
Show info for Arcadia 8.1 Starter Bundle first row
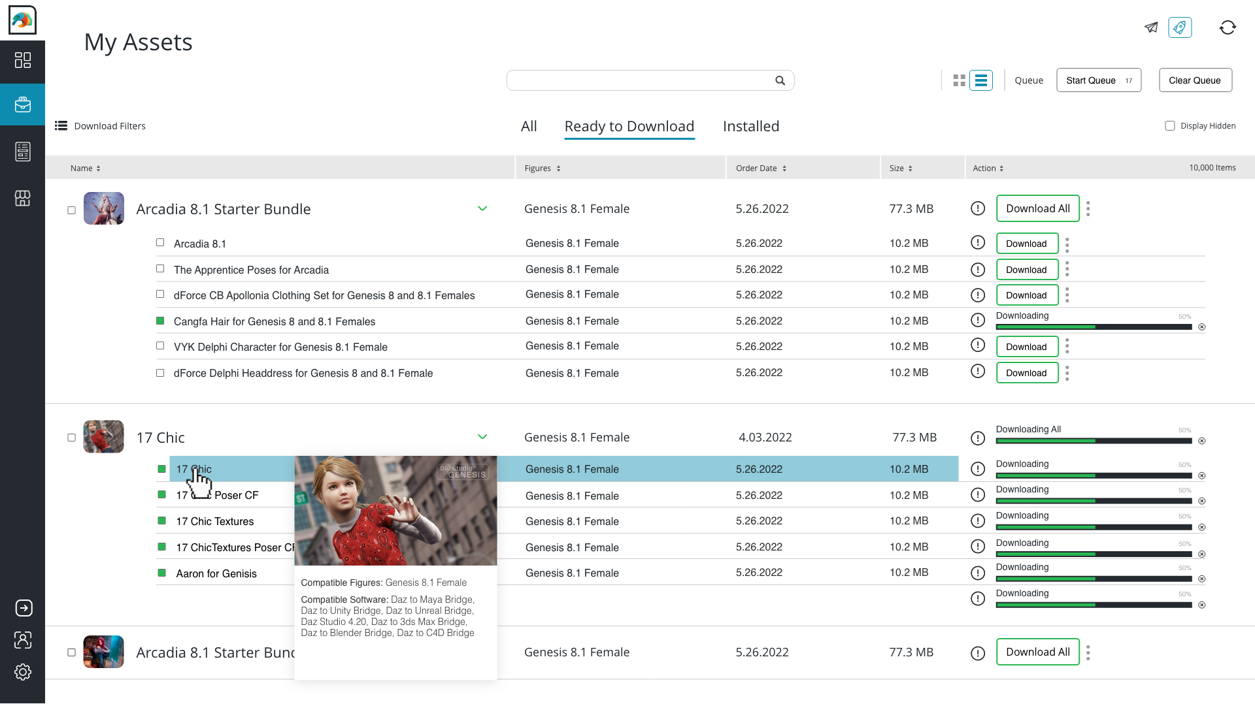click(978, 208)
